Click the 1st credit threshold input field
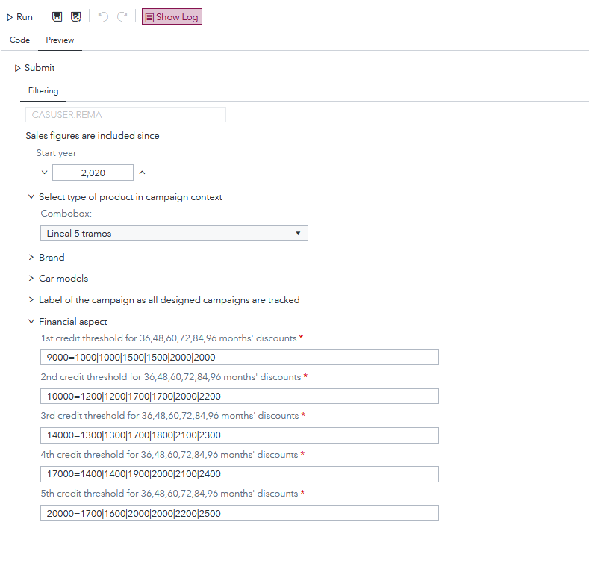This screenshot has width=589, height=578. 239,358
